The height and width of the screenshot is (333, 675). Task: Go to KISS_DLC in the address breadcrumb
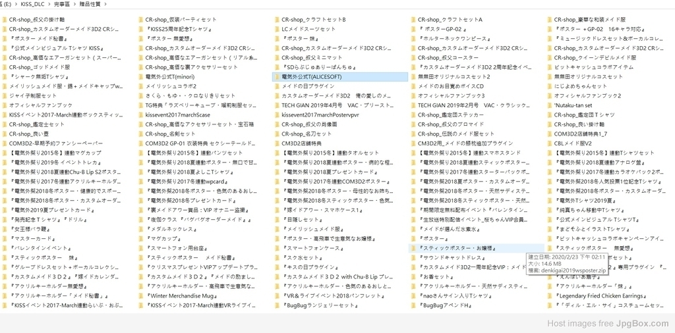32,4
